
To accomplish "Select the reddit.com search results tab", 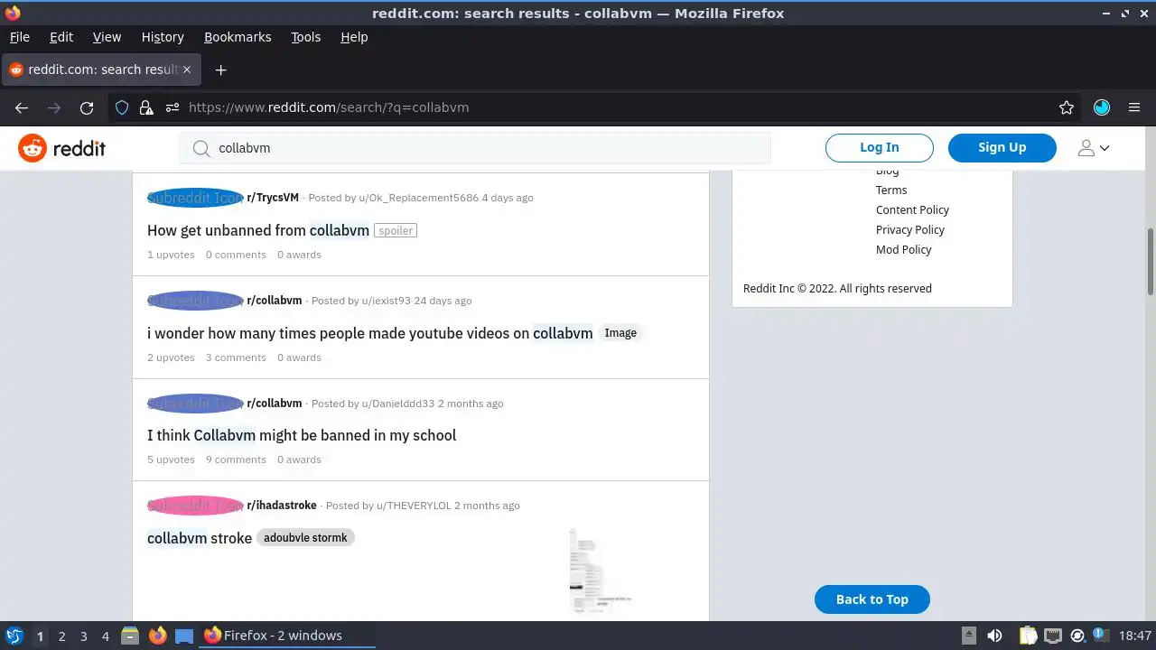I will tap(101, 70).
